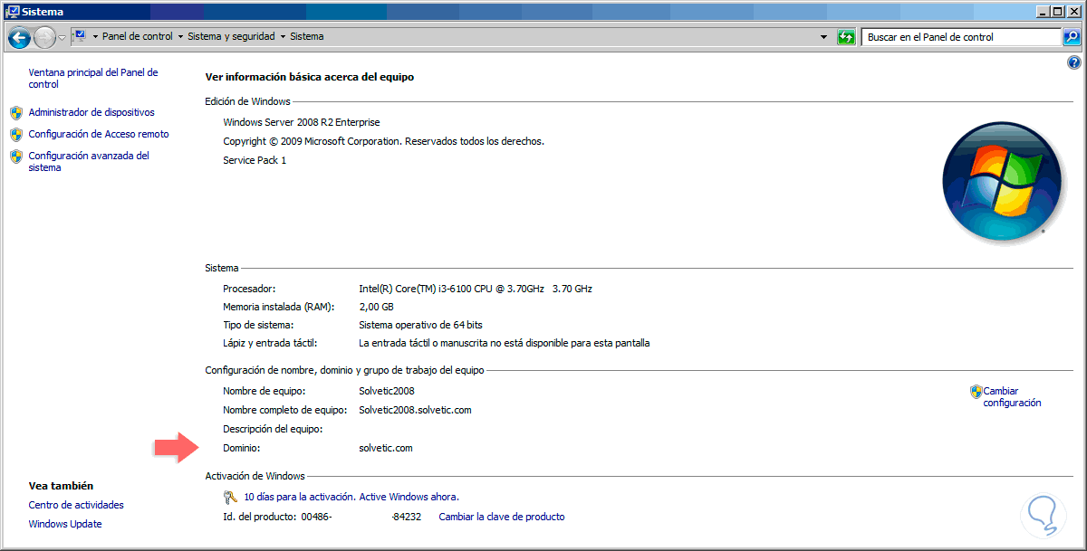Select Sistema y seguridad breadcrumb
1087x551 pixels.
(231, 37)
